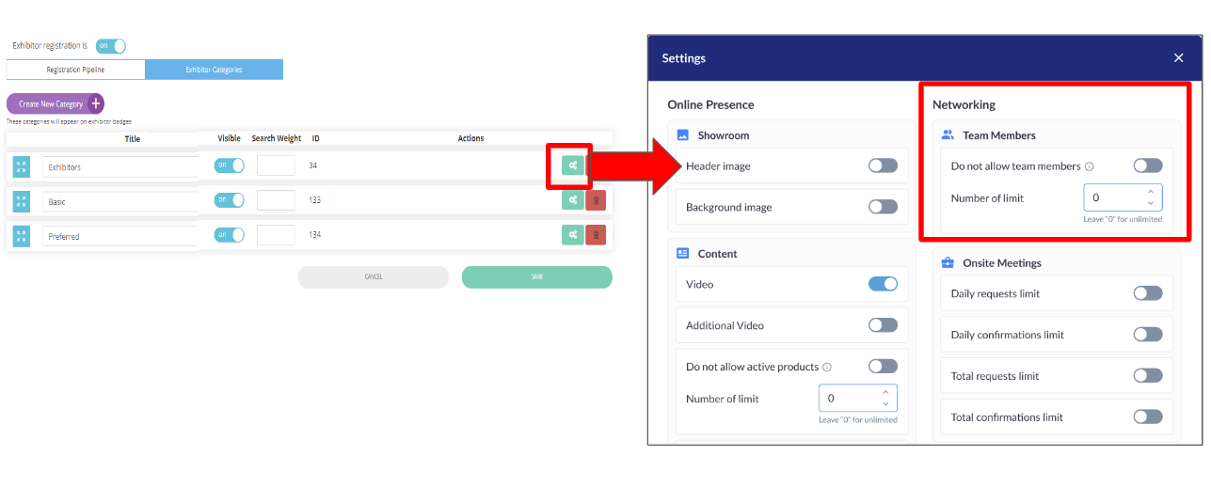The width and height of the screenshot is (1211, 487).
Task: Click Search Weight field for Basic row
Action: pos(276,200)
